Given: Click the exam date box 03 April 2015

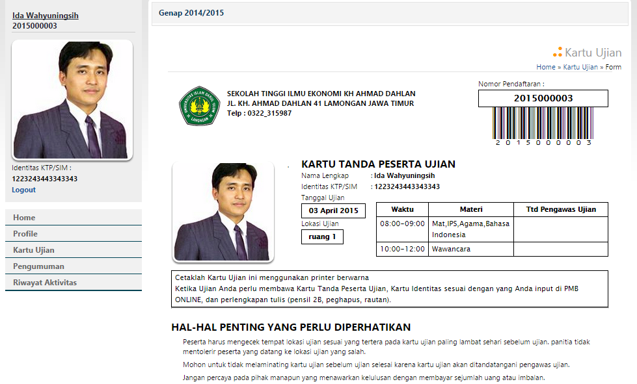Looking at the screenshot, I should coord(333,211).
